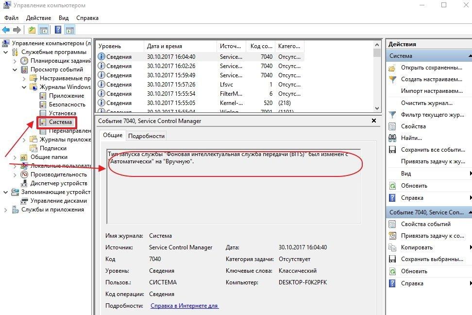
Task: Close the event 7040 preview pane
Action: coord(373,121)
